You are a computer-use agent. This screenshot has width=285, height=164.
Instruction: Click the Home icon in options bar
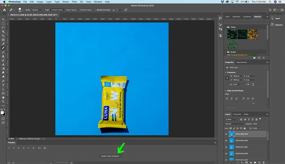[4, 10]
